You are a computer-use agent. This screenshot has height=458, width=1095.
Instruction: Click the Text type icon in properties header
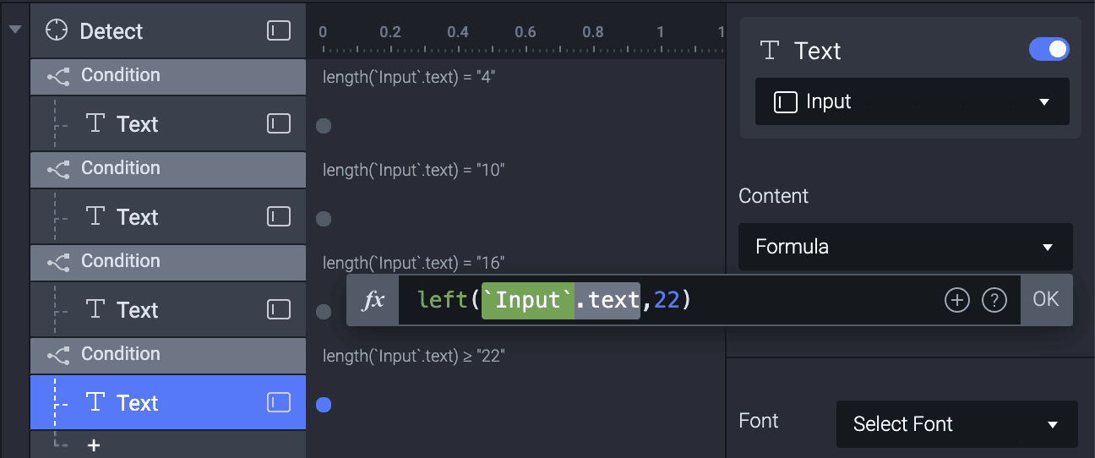(x=770, y=51)
